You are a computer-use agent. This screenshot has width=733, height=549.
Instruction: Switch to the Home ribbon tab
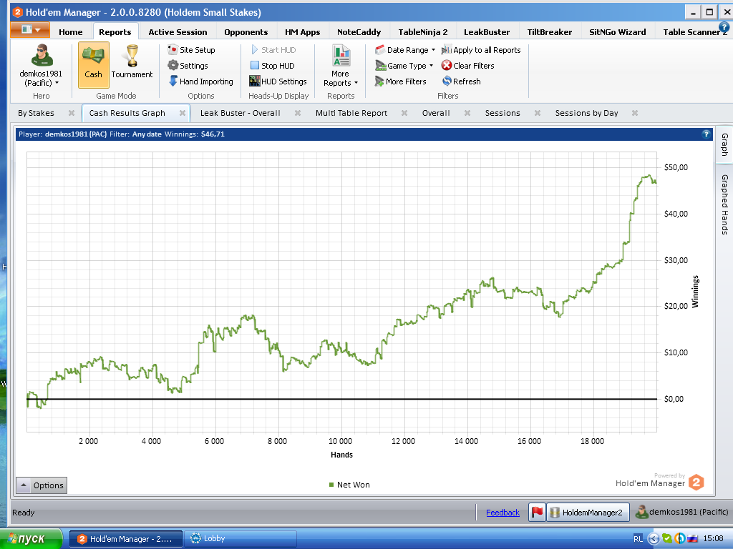click(x=71, y=31)
